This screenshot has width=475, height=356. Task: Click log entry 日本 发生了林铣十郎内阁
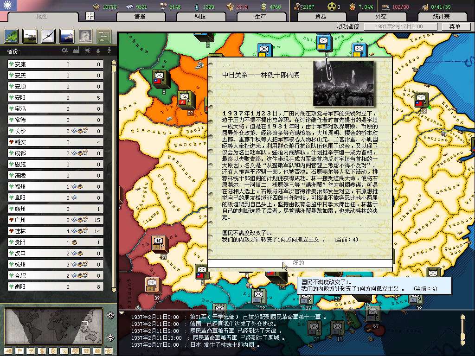coord(225,345)
